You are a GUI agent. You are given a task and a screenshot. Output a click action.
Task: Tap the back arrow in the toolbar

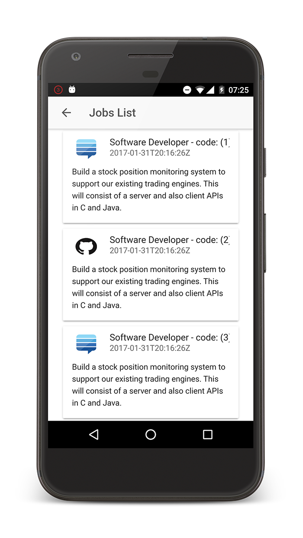(66, 113)
